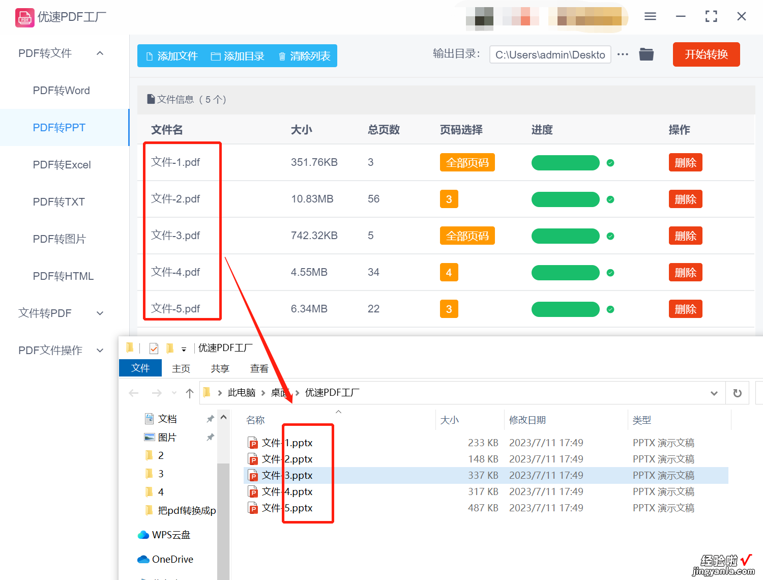Click the progress bar of 文件-2.pdf
Screen dimensions: 763x580
click(x=566, y=199)
